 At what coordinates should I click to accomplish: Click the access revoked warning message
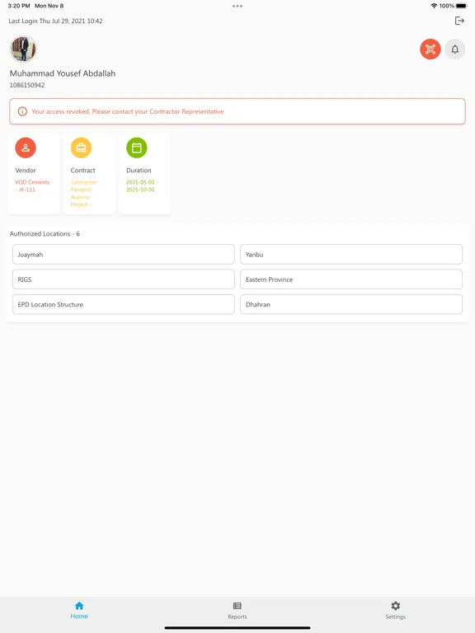click(128, 111)
